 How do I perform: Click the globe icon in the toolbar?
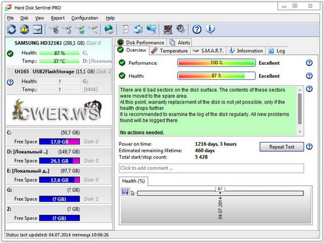tap(109, 29)
